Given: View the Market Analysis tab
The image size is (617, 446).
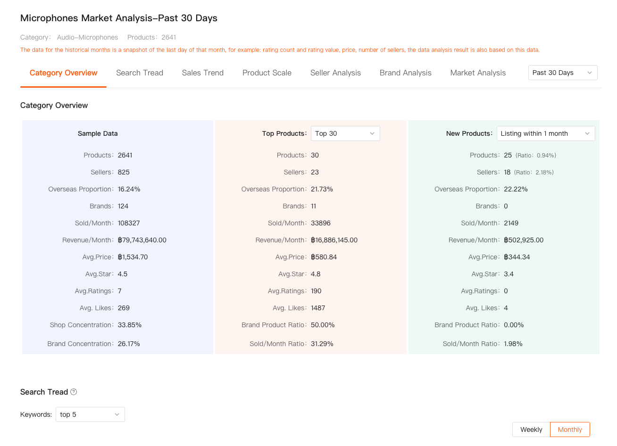Looking at the screenshot, I should click(x=478, y=73).
